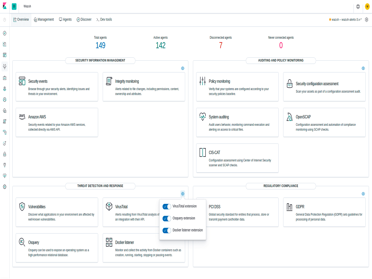Disable the VirusTotal extension switch
This screenshot has height=279, width=372.
[x=167, y=206]
